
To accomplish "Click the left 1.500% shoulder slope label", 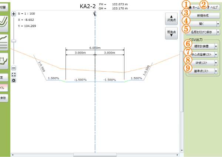I will (x=54, y=78).
